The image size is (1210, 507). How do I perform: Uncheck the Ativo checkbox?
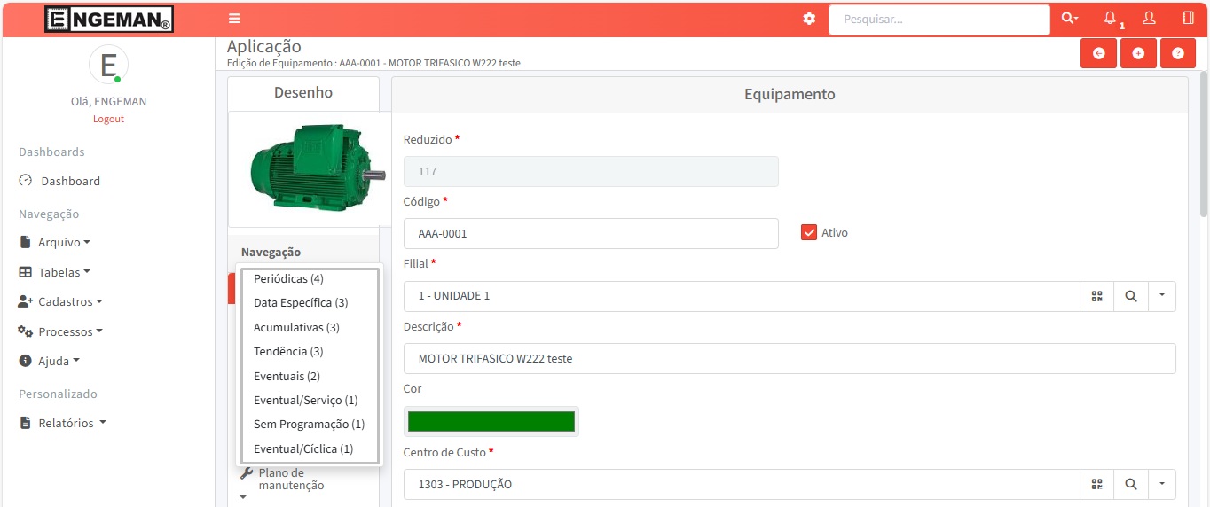pos(808,232)
